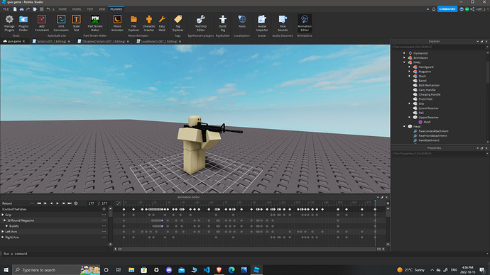Expand the Grip track in timeline
490x275 pixels.
3,215
